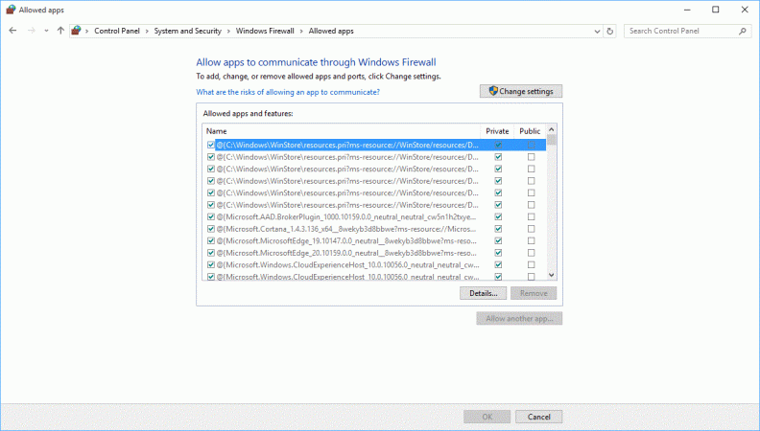Close the Allowed apps window

point(745,10)
